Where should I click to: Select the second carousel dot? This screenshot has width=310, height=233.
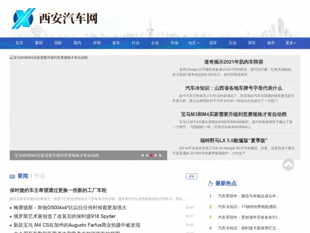point(147,155)
